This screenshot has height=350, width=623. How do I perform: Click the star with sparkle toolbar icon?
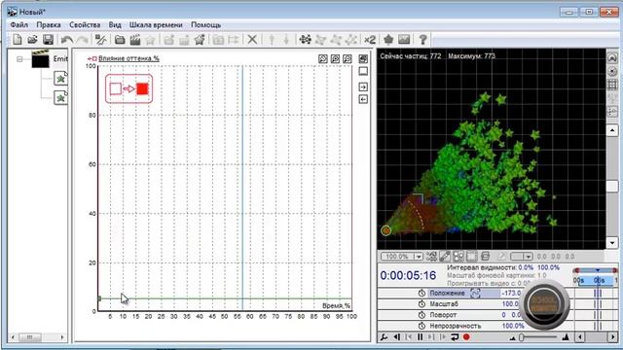[200, 39]
